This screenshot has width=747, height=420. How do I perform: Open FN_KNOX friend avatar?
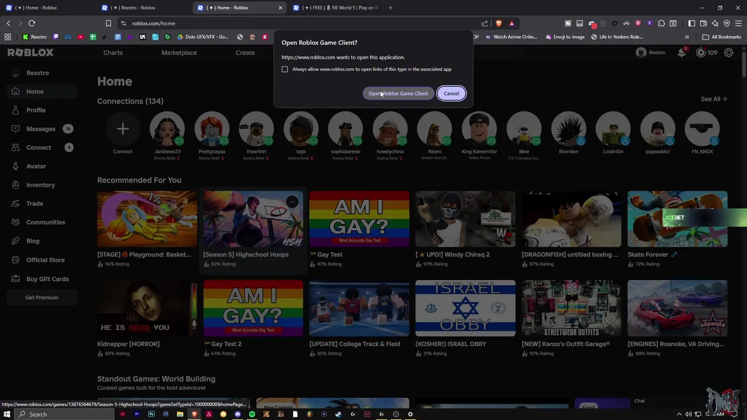[702, 129]
